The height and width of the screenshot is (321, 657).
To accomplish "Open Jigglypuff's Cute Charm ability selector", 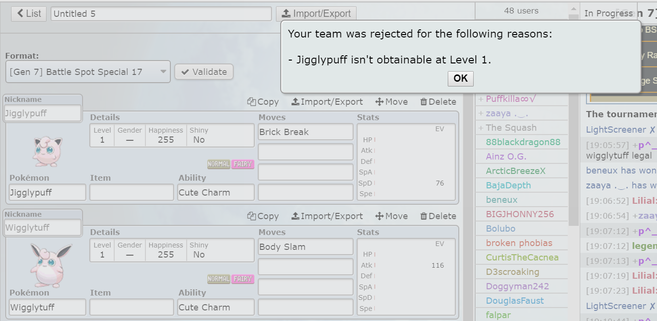I will point(216,192).
